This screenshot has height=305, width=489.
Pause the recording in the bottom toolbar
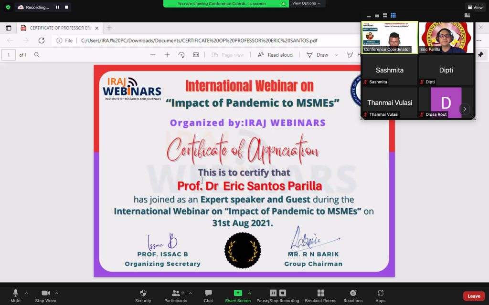click(273, 293)
